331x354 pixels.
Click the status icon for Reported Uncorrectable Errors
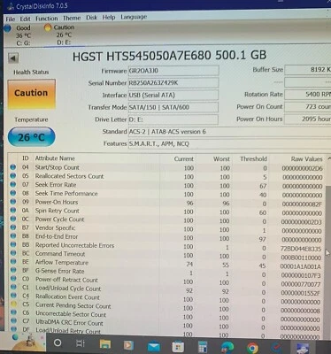tap(13, 244)
